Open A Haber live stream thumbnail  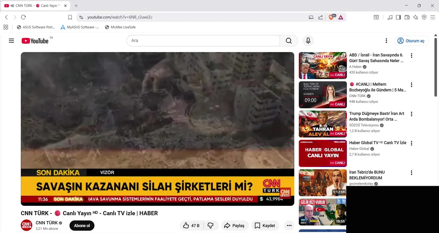point(323,65)
